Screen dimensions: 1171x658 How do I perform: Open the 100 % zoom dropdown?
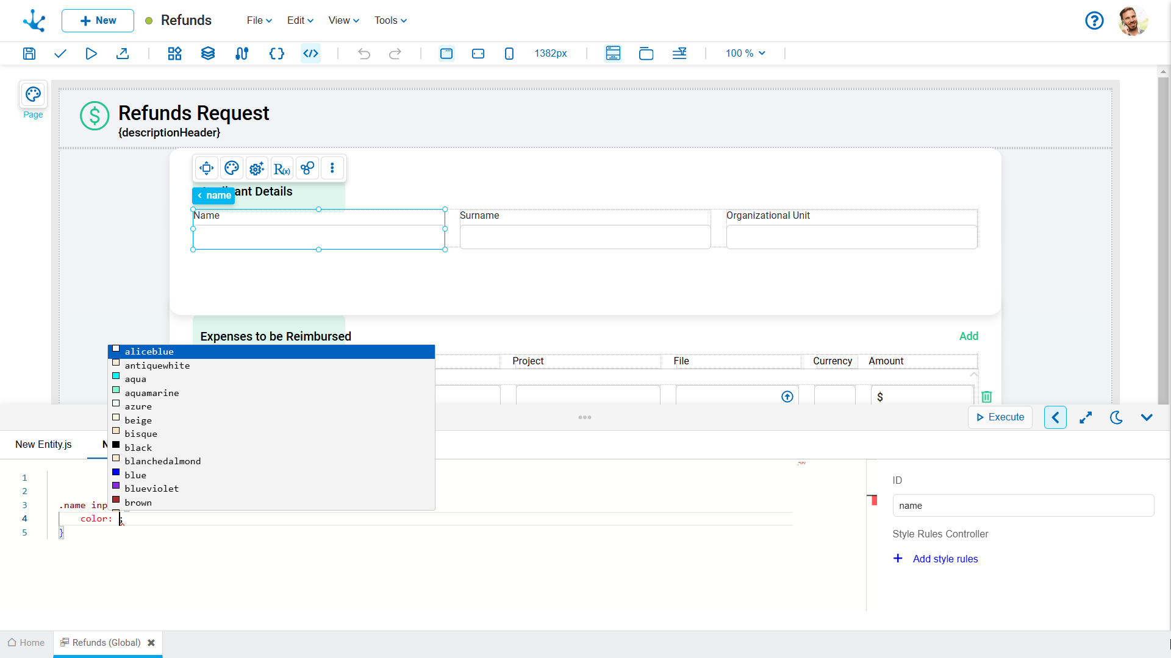point(745,54)
